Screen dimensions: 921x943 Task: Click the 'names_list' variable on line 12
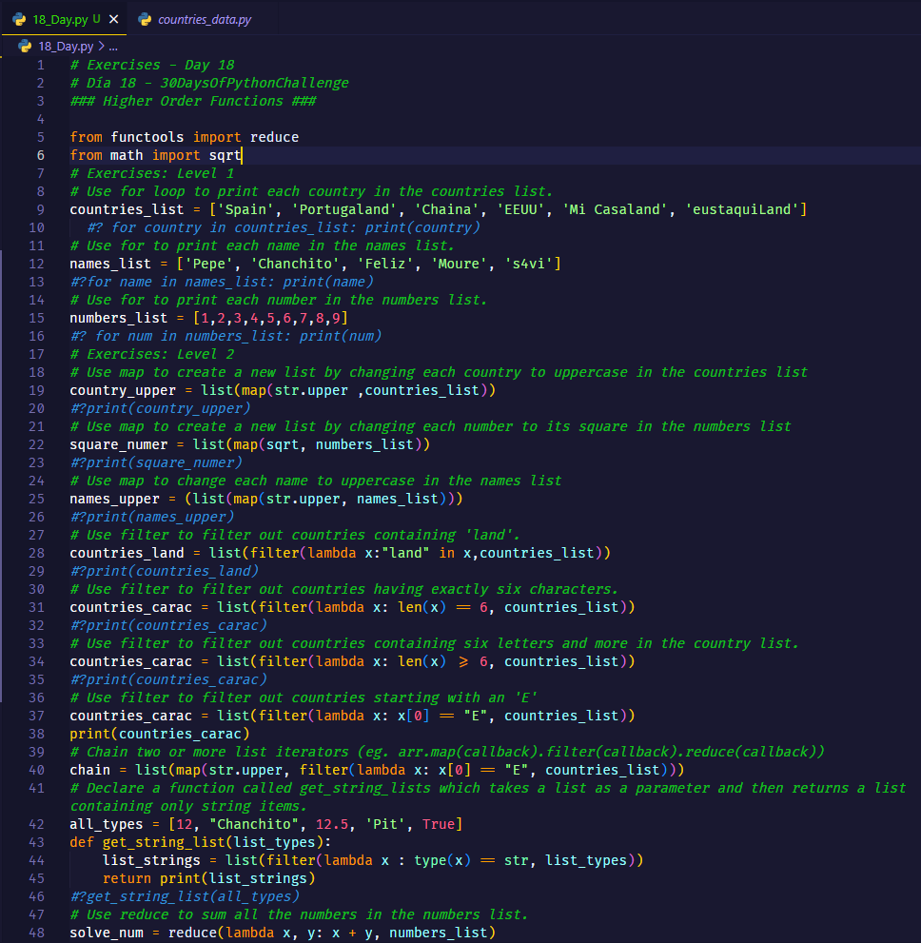pos(110,264)
